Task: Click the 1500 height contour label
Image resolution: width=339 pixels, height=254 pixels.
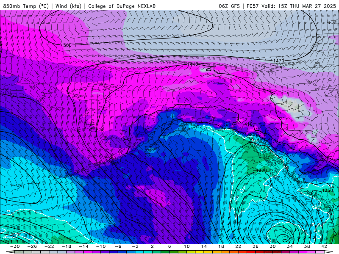Action: coord(66,45)
